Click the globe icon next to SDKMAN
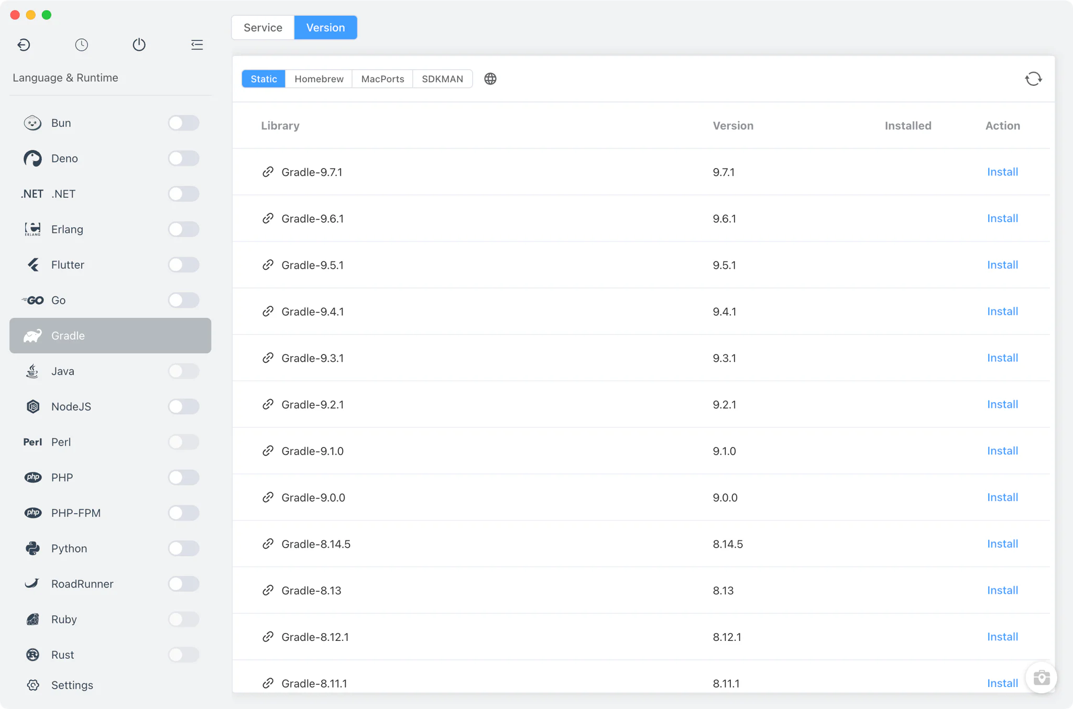The height and width of the screenshot is (709, 1073). pos(490,79)
